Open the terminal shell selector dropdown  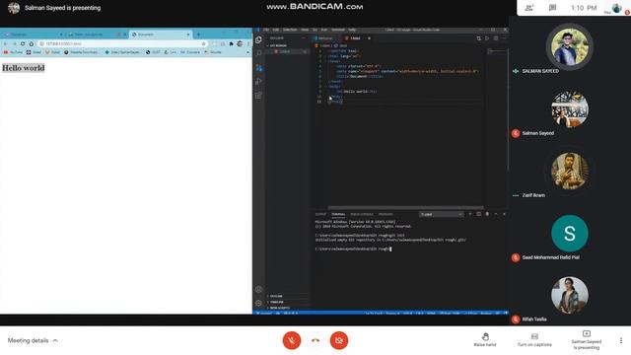point(441,214)
